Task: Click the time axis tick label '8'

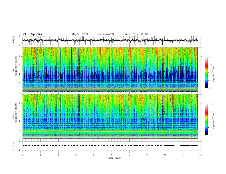Action: [x=165, y=155]
